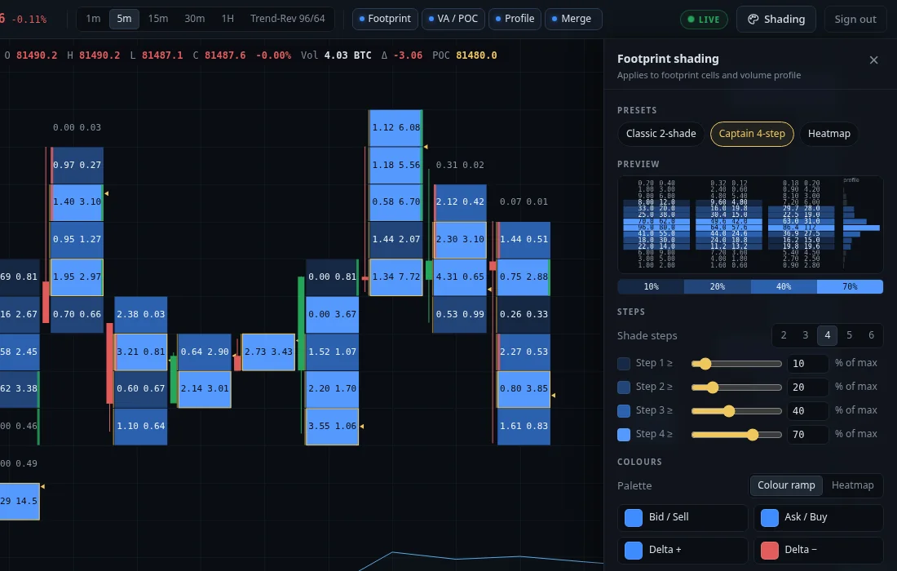This screenshot has width=897, height=571.
Task: Toggle the VA / POC overlay
Action: coord(453,19)
